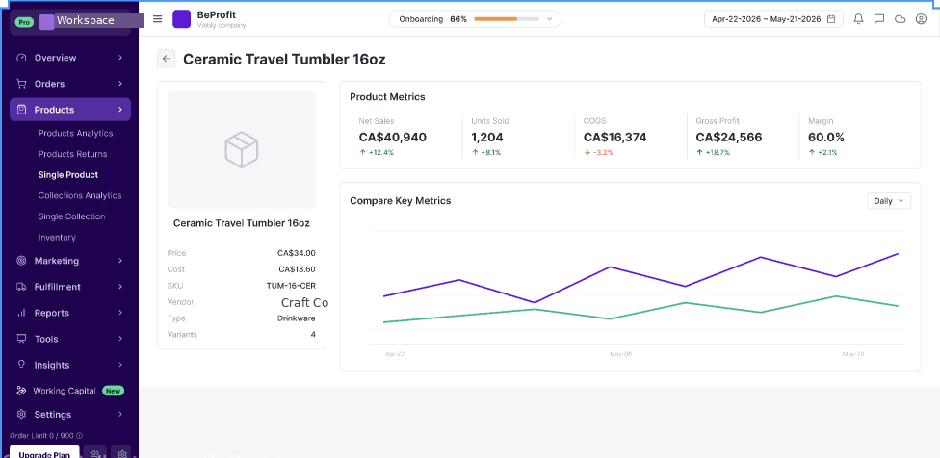Open the user profile icon
940x458 pixels.
(x=922, y=19)
